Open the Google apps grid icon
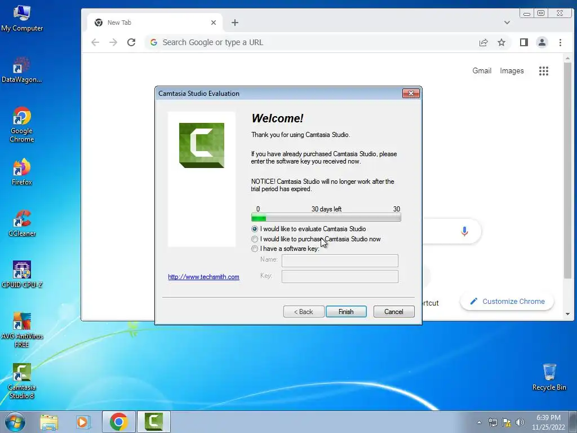Viewport: 577px width, 433px height. [544, 70]
